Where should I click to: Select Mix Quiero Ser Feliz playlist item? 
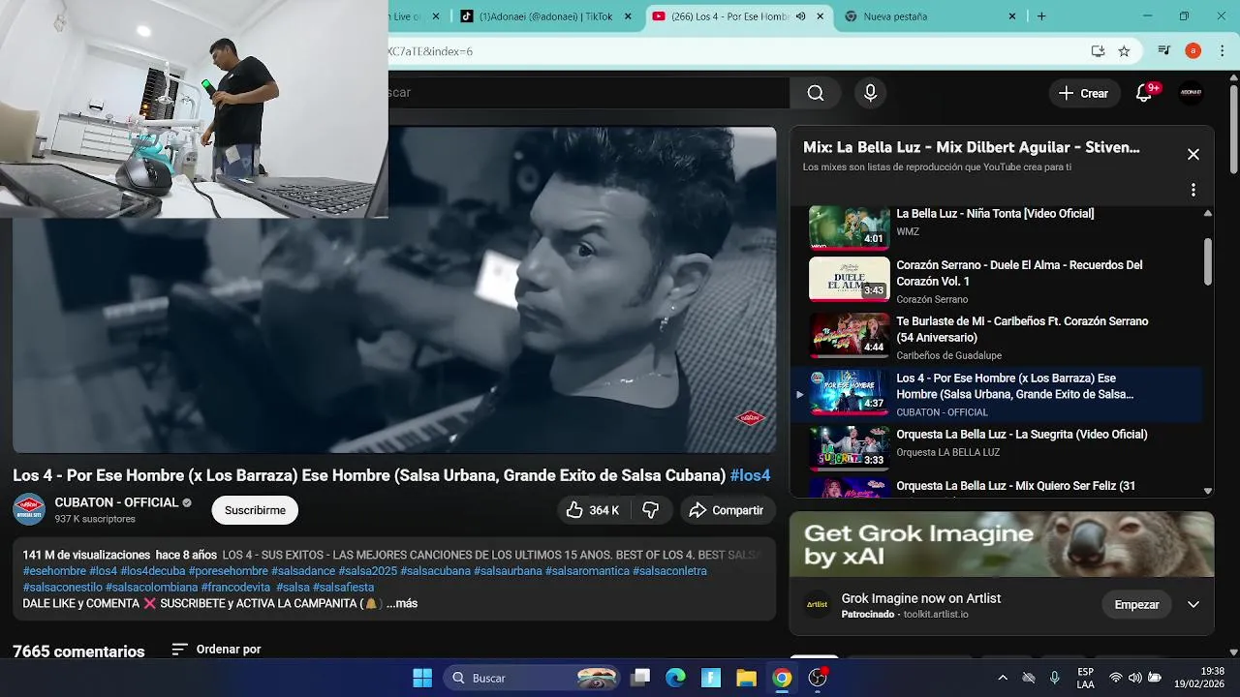click(998, 488)
